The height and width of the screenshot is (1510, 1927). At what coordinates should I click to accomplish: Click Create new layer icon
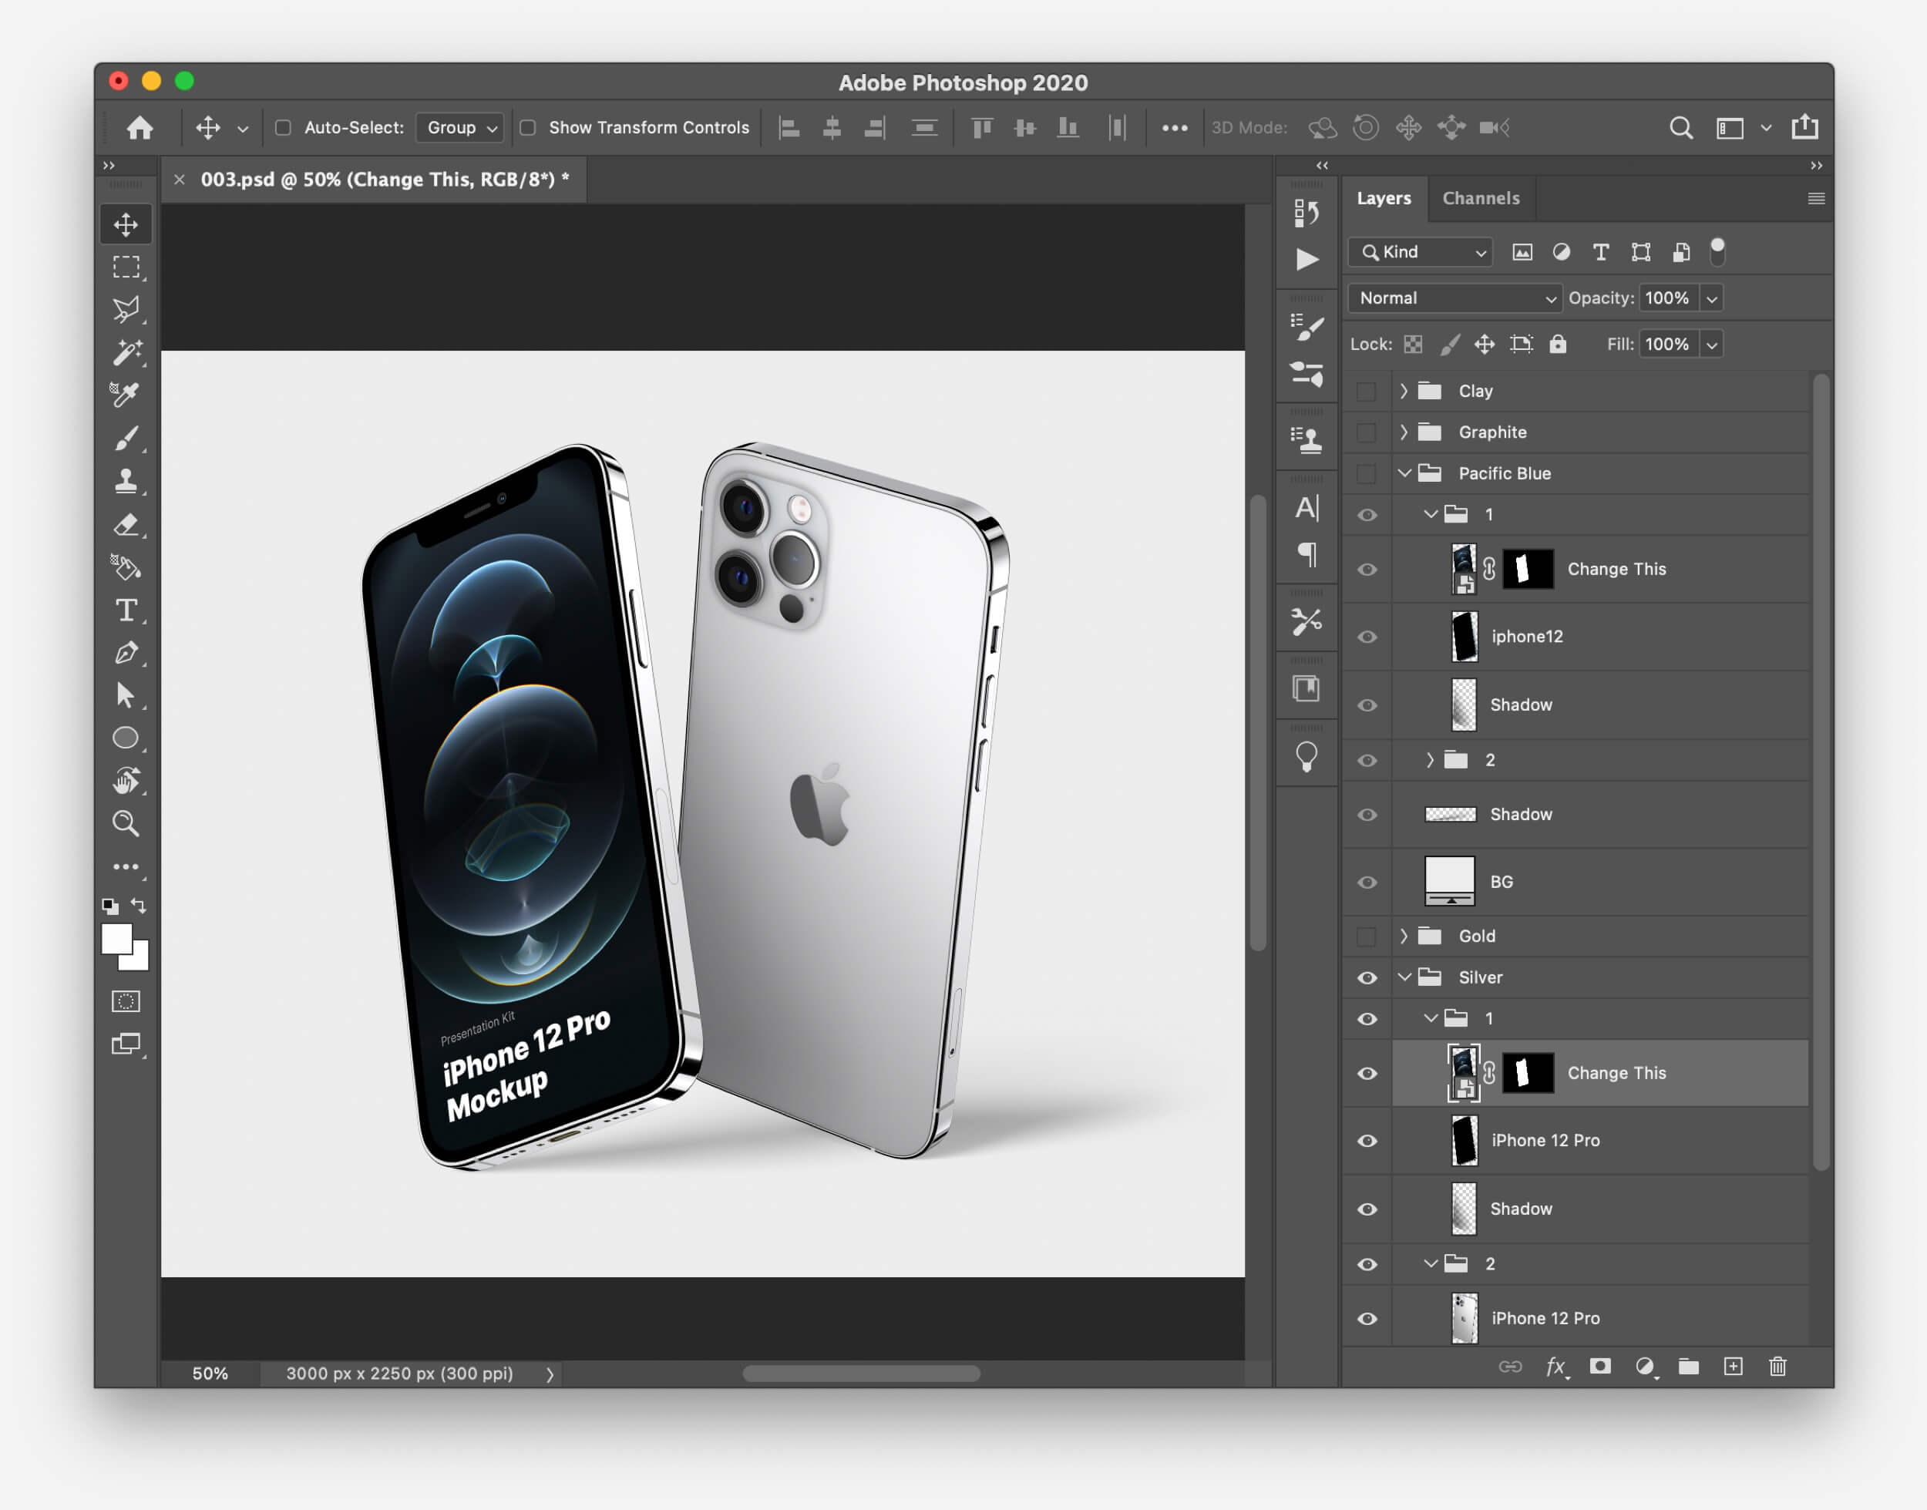1733,1367
